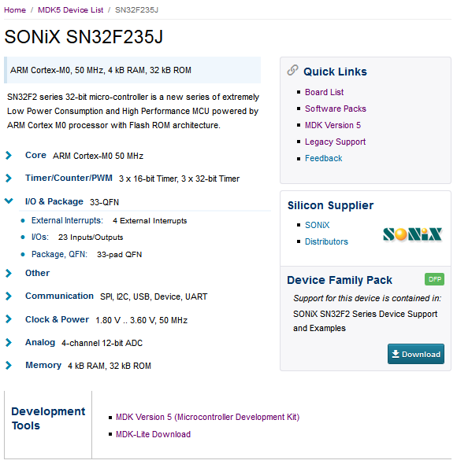Open the MDK-Lite Download link
Viewport: 457px width, 464px height.
click(153, 434)
